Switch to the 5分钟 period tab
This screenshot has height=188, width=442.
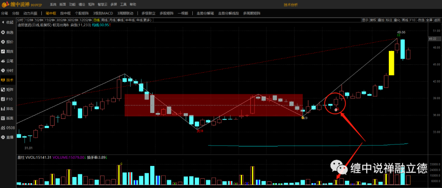pos(38,20)
